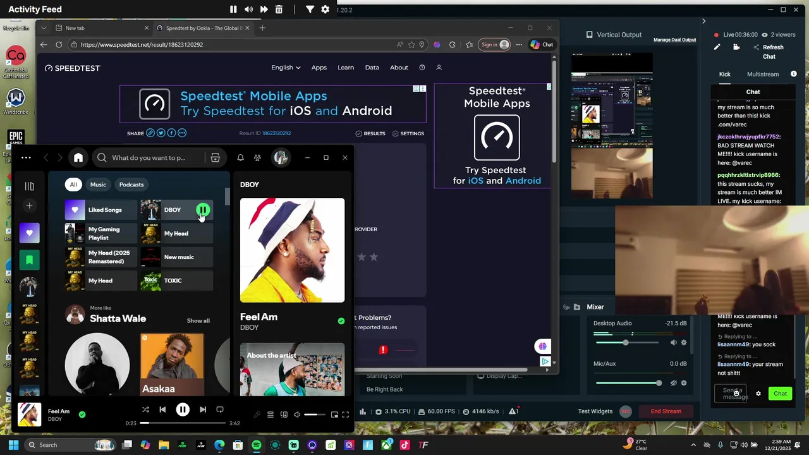Open Asakaa thumbnail card
The width and height of the screenshot is (809, 455).
pyautogui.click(x=172, y=365)
